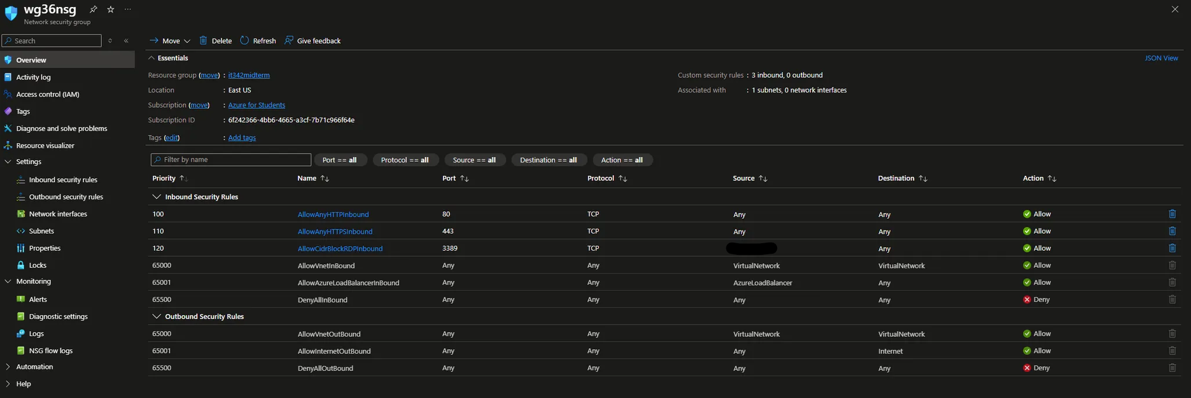The width and height of the screenshot is (1191, 398).
Task: Open the it342midterm resource group link
Action: click(x=249, y=75)
